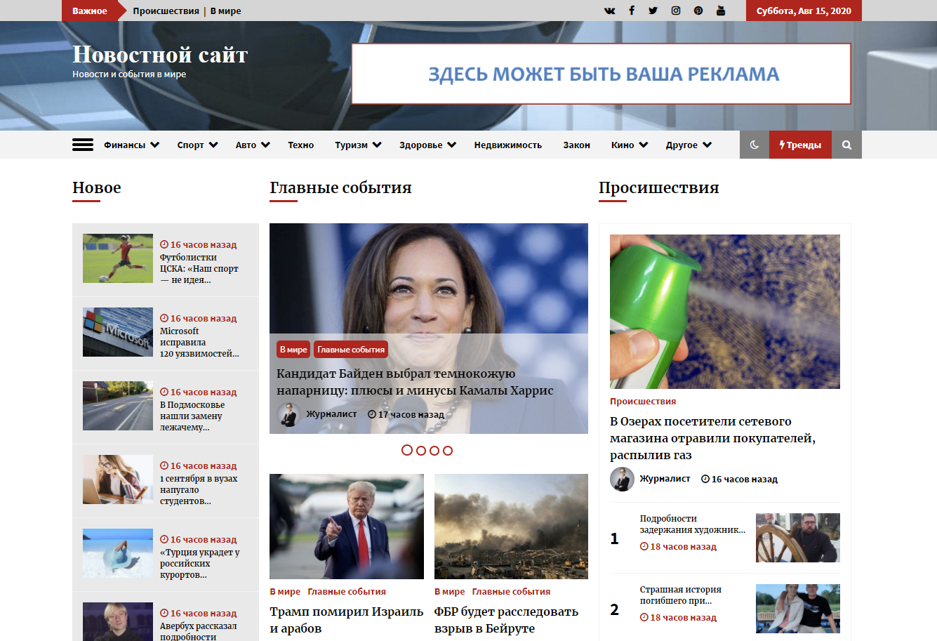Open the Twitter social link icon
The image size is (937, 641).
click(x=653, y=11)
